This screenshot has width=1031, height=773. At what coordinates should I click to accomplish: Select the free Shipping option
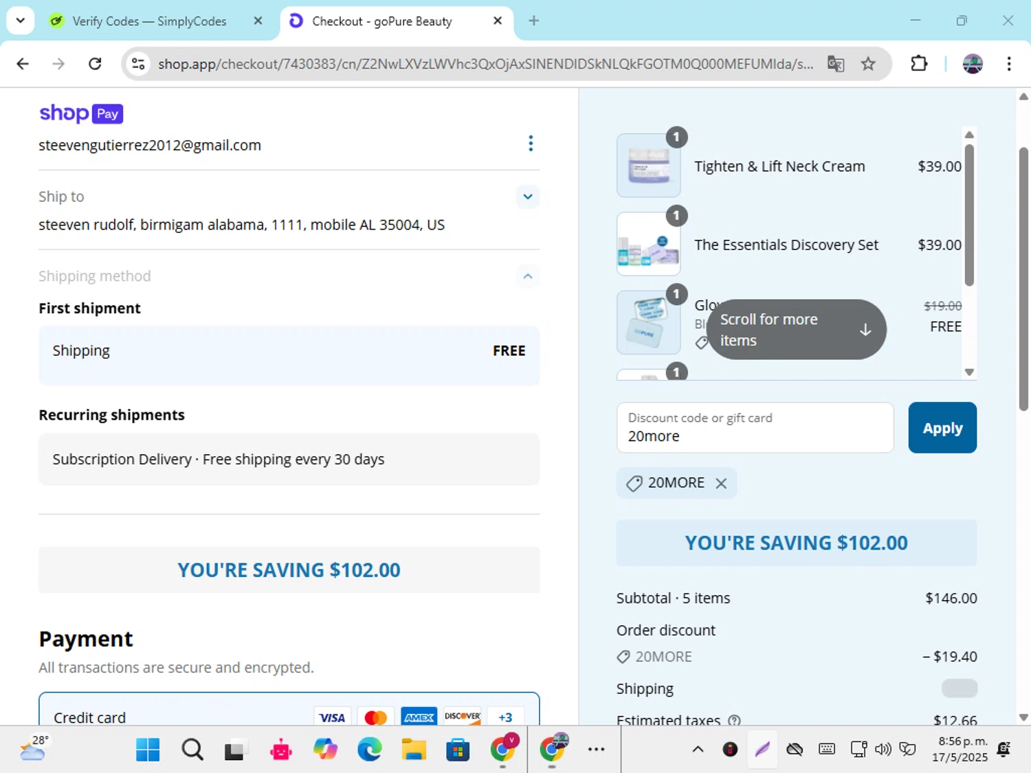click(x=289, y=355)
